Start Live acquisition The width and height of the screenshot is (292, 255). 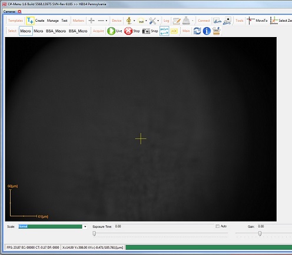tap(115, 31)
